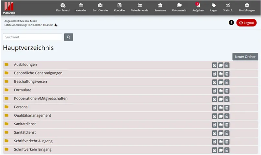Open Aufgaben with the notification badge

point(198,8)
